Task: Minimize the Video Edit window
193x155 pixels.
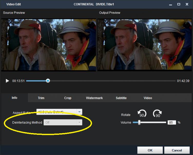Action: point(170,4)
